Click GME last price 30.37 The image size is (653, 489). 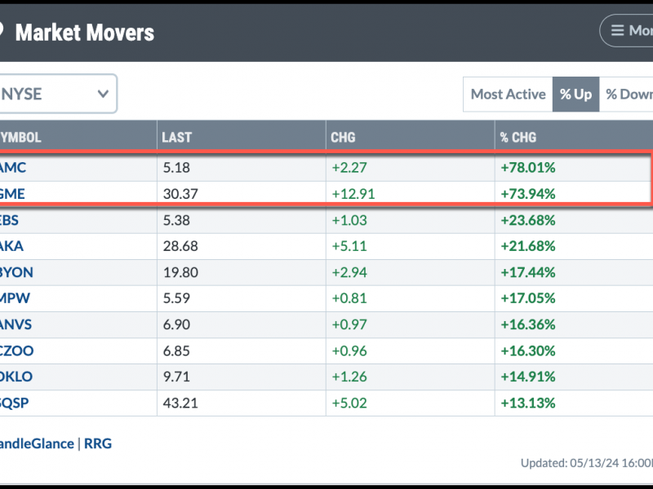pyautogui.click(x=180, y=194)
